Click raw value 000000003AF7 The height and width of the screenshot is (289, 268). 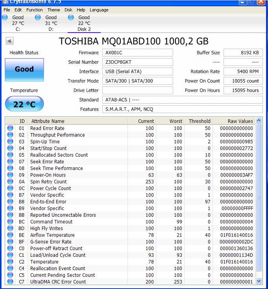click(237, 175)
